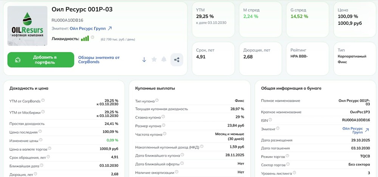Open help icon next to Размер купона

[x=164, y=125]
